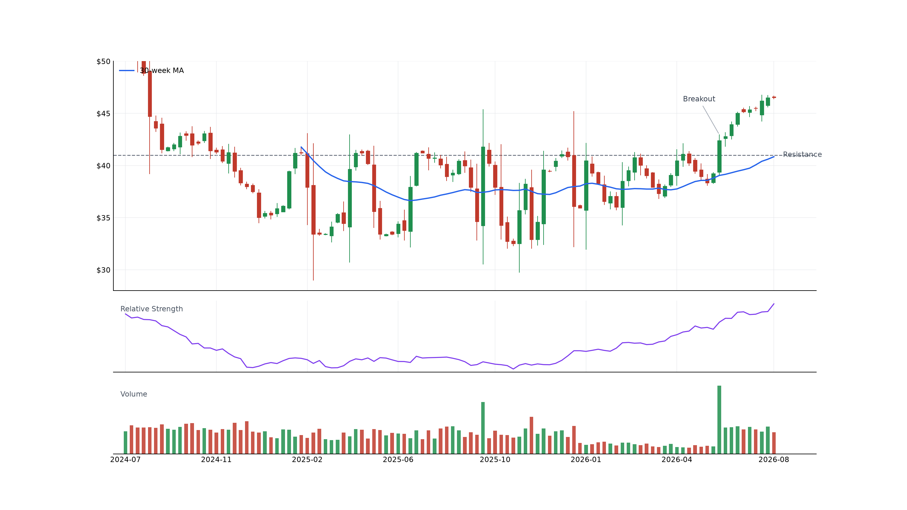The height and width of the screenshot is (510, 907).
Task: Select the 2026-08 date axis label
Action: coord(773,460)
